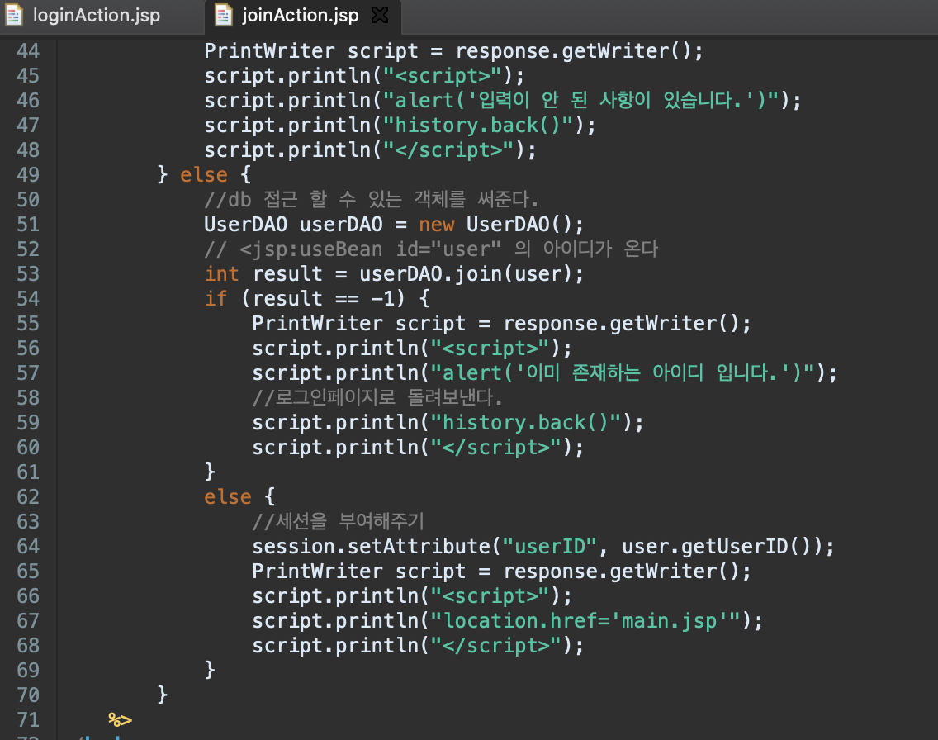This screenshot has width=938, height=740.
Task: Click the alert '이미 존재하는 아이디 입니다.' line
Action: coord(544,373)
